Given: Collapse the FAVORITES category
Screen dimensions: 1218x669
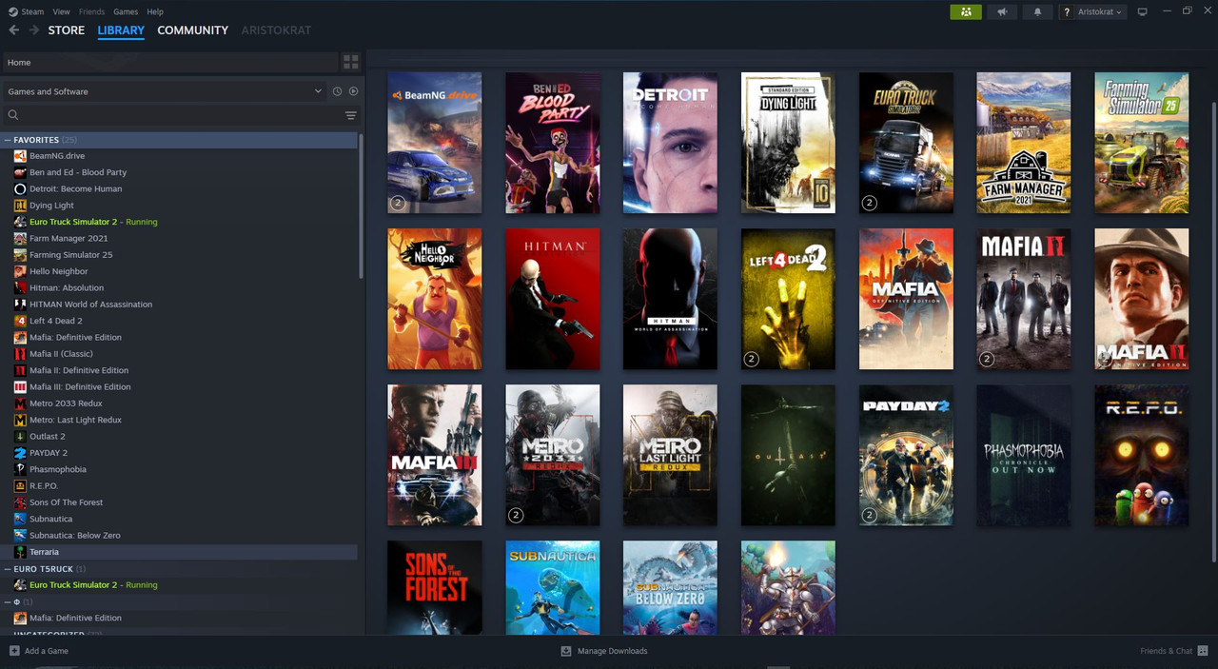Looking at the screenshot, I should tap(8, 140).
